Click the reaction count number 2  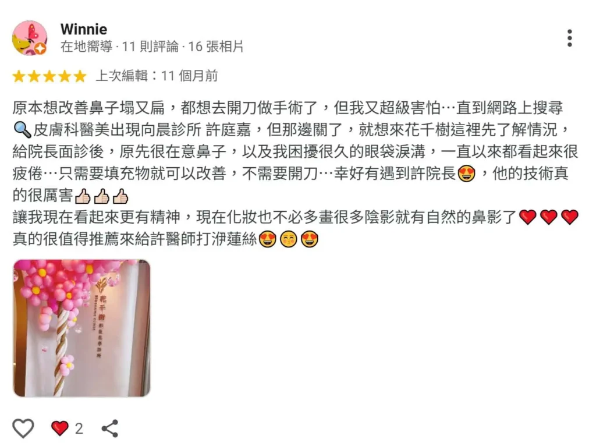click(x=79, y=429)
